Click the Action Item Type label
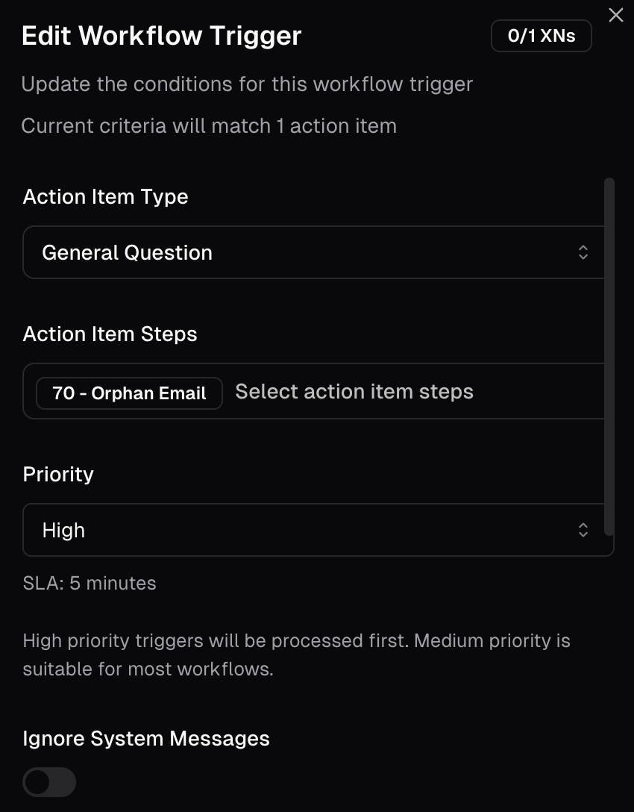634x812 pixels. (105, 197)
